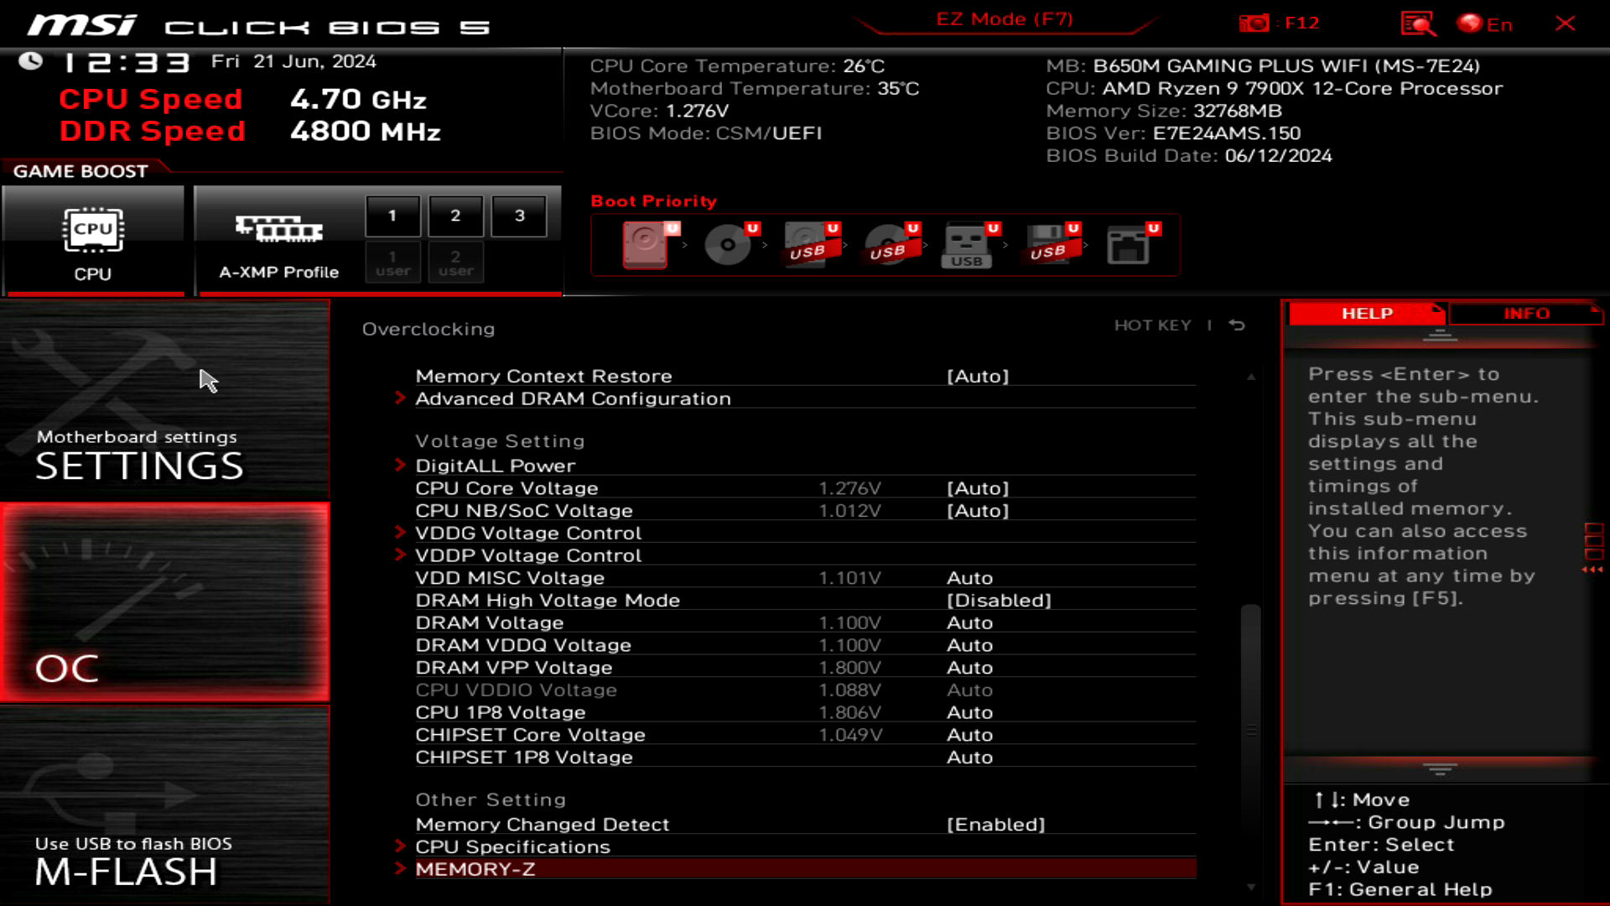Click the optical drive icon in Boot Priority
Screen dimensions: 1610x906
pos(726,243)
